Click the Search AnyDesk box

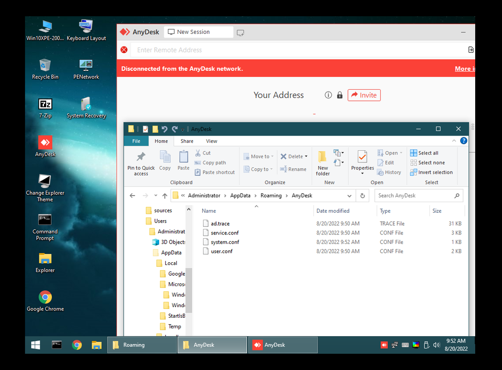tap(419, 196)
